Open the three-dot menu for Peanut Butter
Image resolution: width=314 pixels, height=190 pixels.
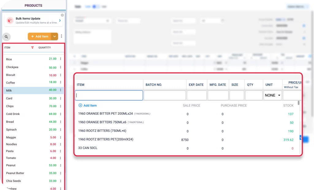(x=60, y=173)
